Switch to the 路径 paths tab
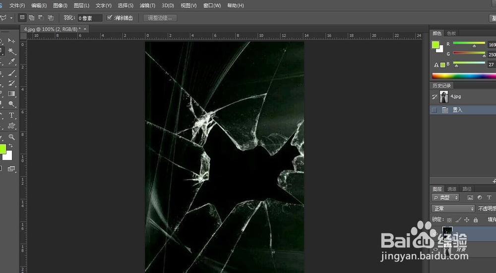This screenshot has height=273, width=496. (467, 189)
